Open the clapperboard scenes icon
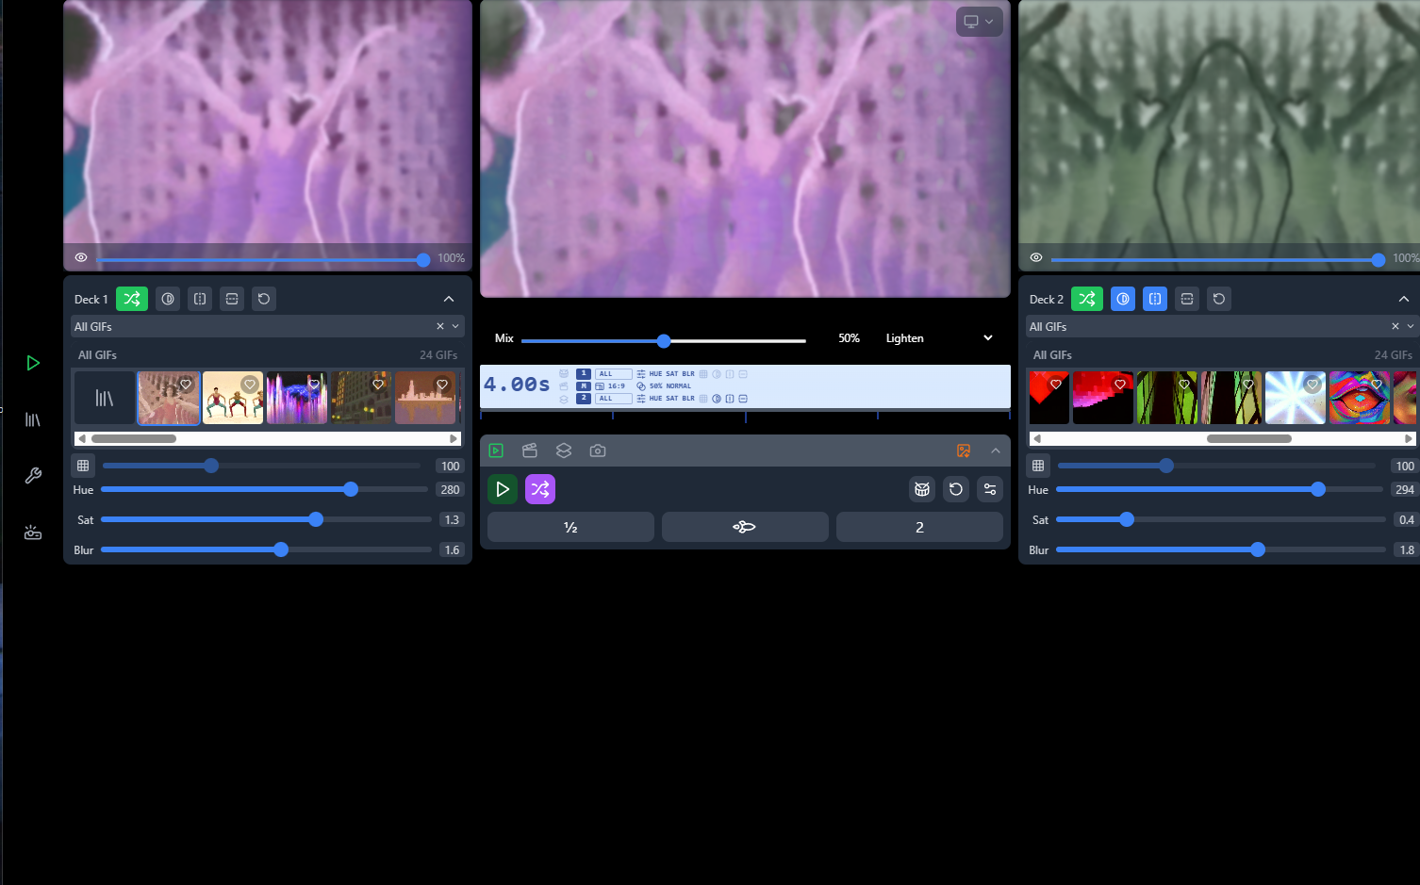 coord(530,451)
